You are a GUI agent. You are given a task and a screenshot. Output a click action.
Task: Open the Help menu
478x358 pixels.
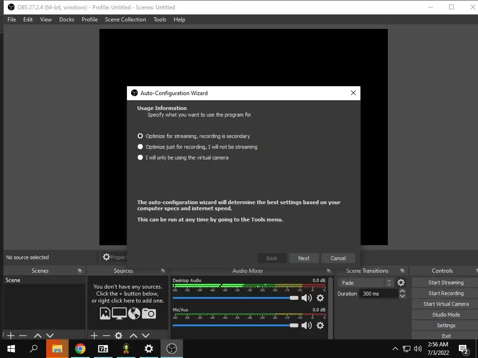179,20
